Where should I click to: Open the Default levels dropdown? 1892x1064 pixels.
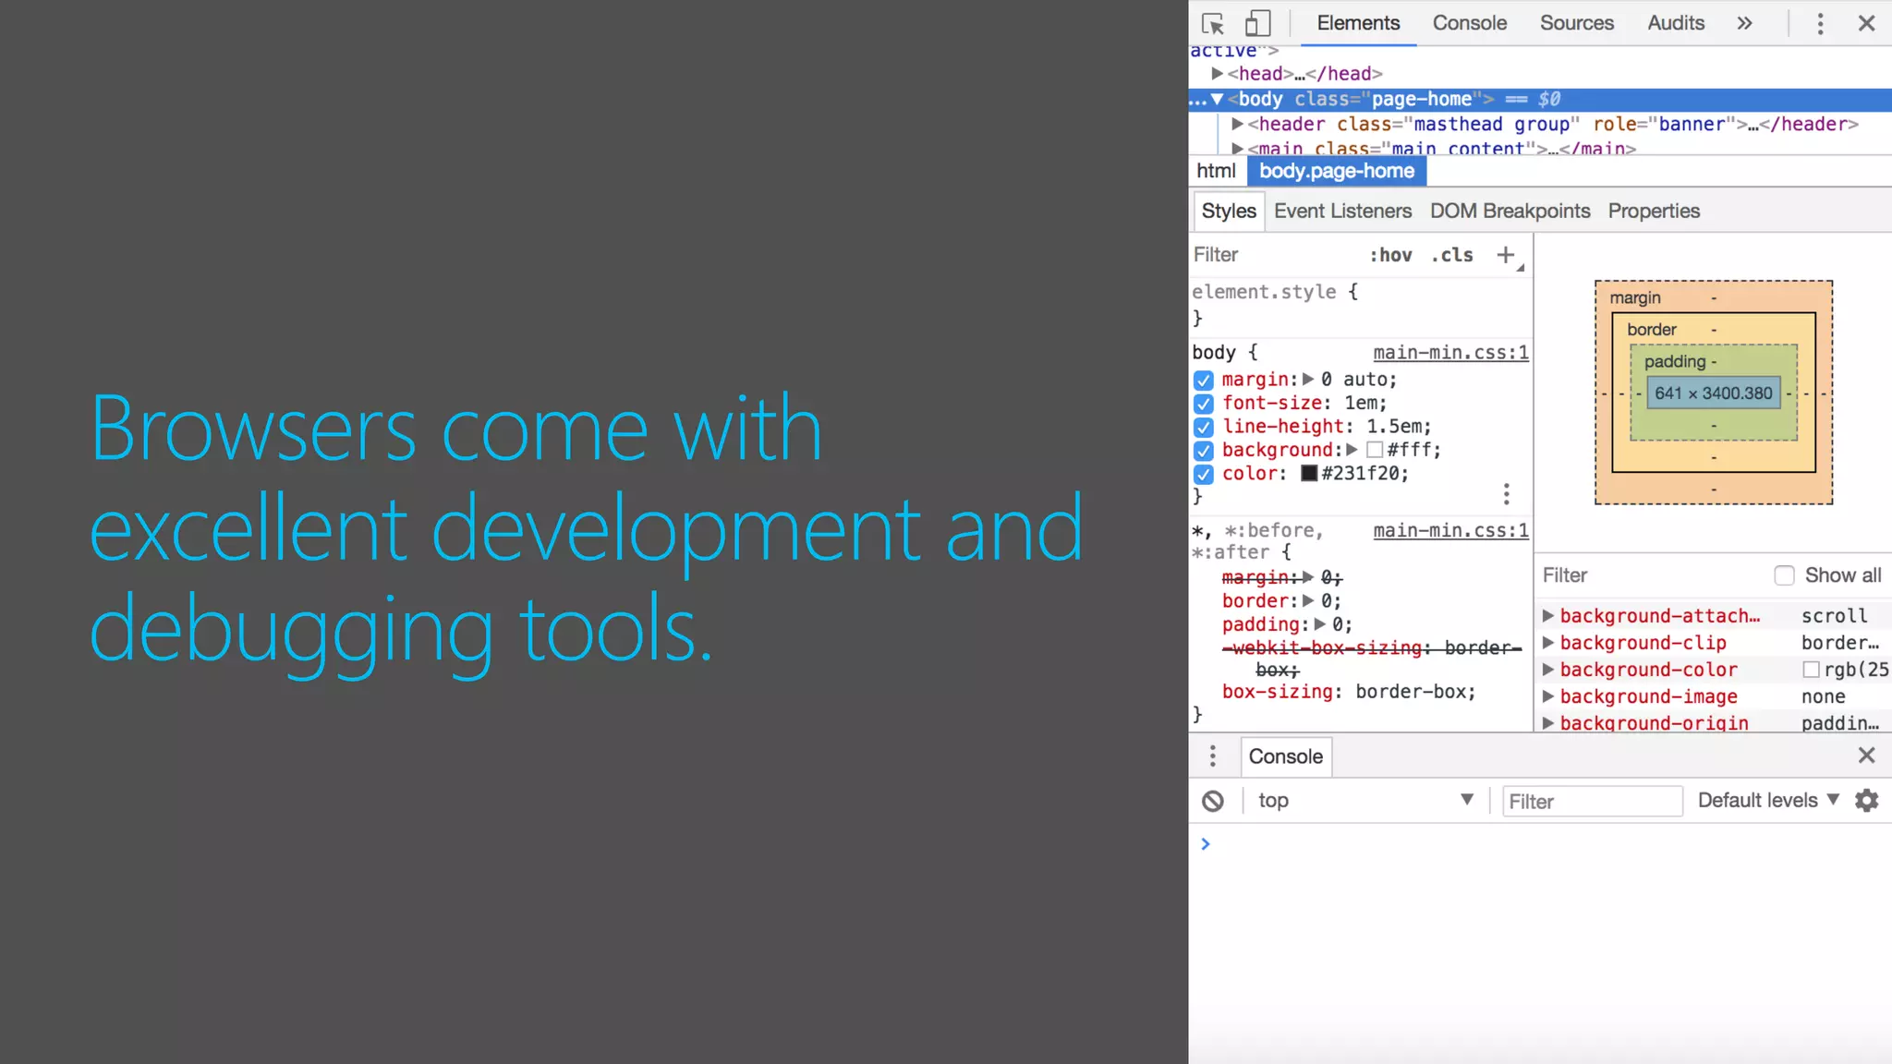(x=1768, y=801)
